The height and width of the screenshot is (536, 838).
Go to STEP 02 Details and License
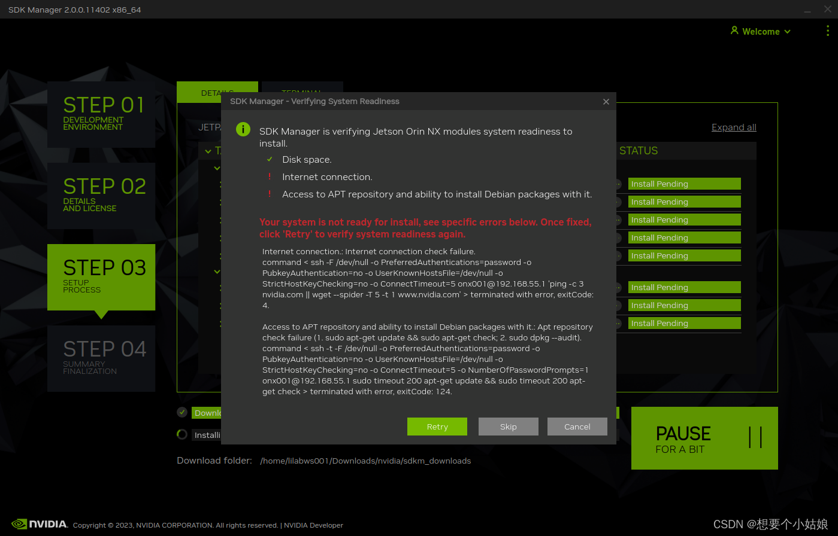pos(101,196)
